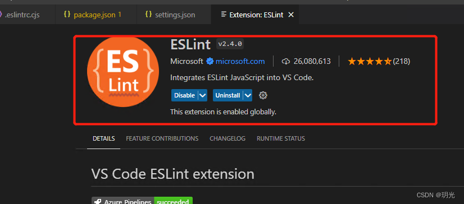This screenshot has height=204, width=464.
Task: Disable the ESLint extension
Action: click(x=184, y=95)
